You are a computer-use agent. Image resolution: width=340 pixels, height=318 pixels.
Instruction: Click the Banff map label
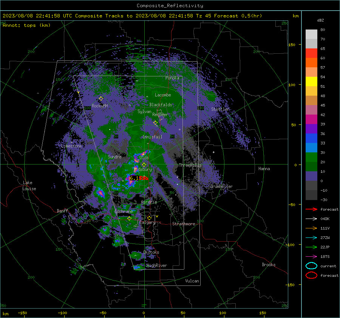pyautogui.click(x=62, y=211)
